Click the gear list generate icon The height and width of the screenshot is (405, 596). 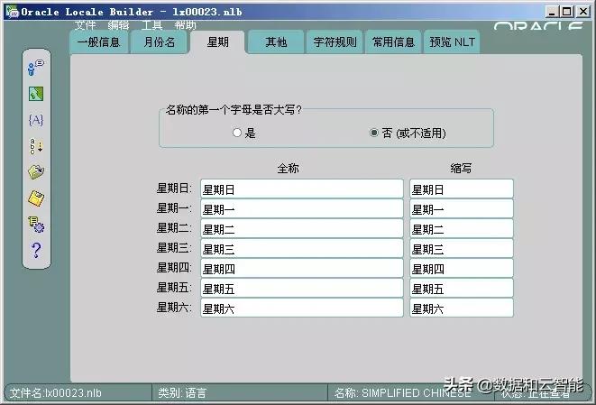(36, 224)
